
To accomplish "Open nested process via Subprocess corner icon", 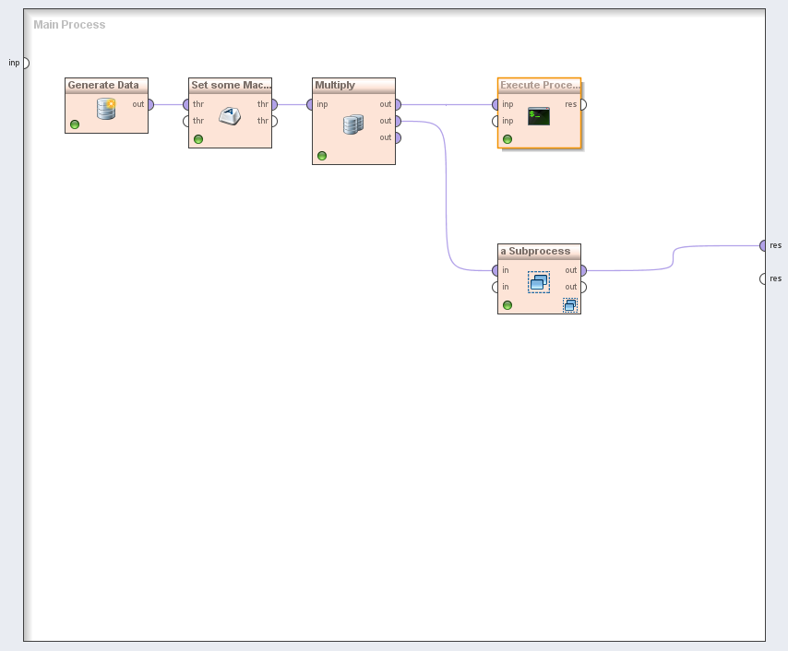I will 570,305.
